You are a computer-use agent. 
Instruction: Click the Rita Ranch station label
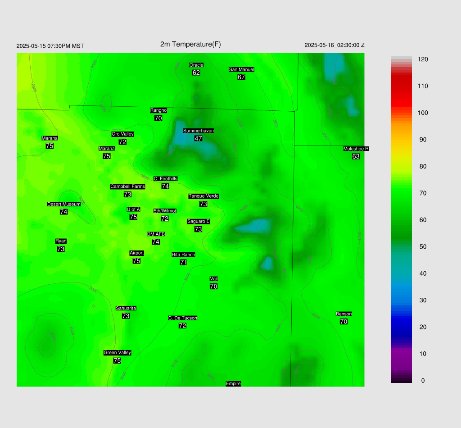click(x=184, y=255)
